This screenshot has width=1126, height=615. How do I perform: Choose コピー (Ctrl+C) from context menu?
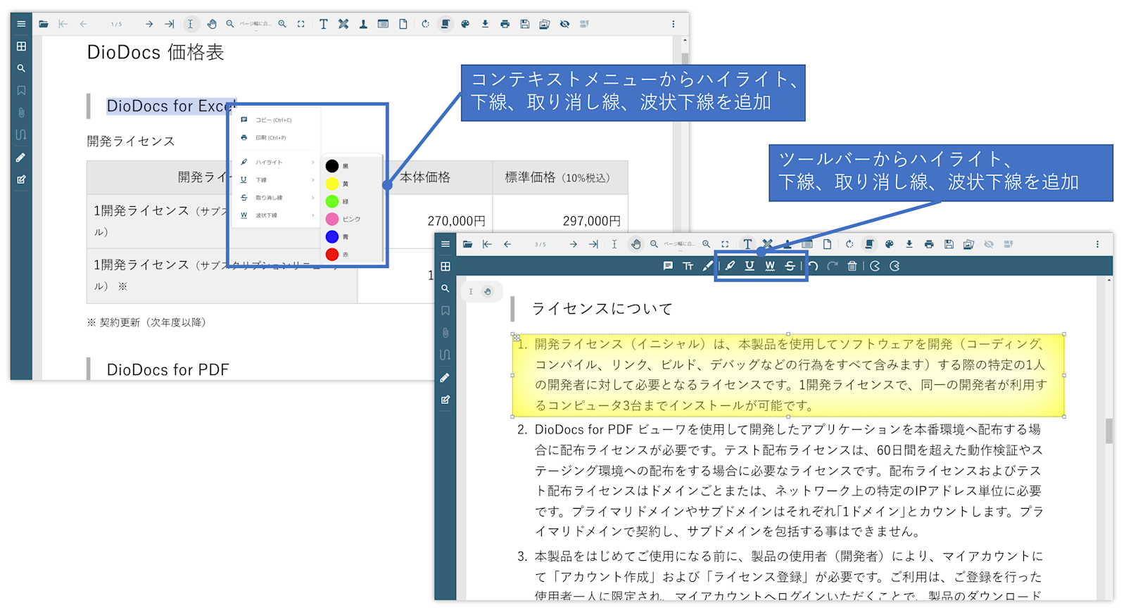[275, 120]
